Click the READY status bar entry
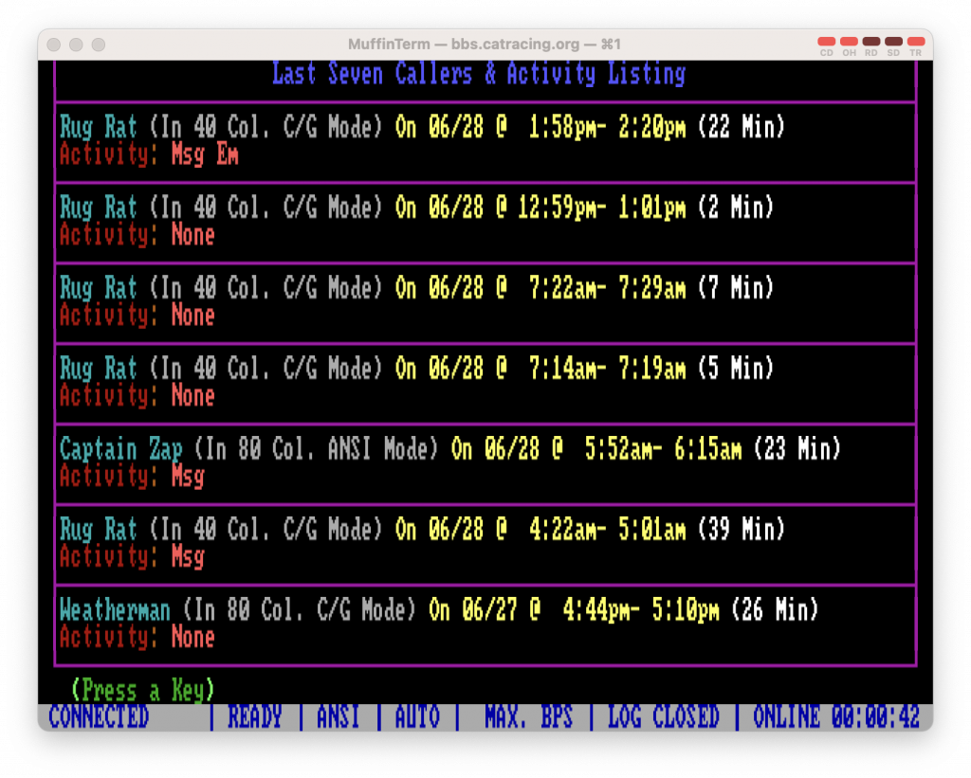 point(254,717)
